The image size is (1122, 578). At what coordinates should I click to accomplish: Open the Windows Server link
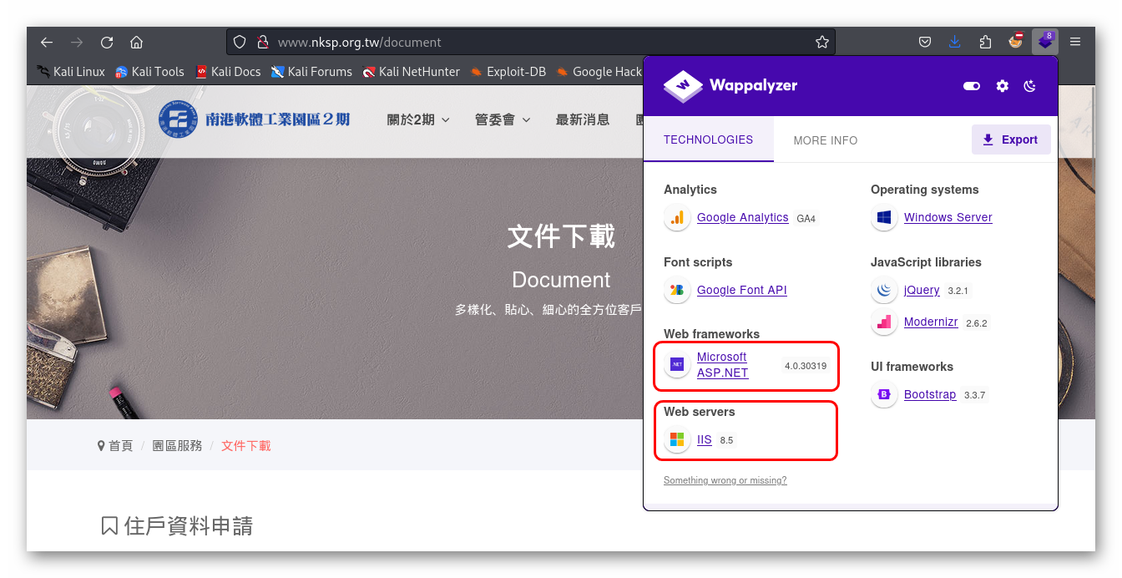click(948, 217)
